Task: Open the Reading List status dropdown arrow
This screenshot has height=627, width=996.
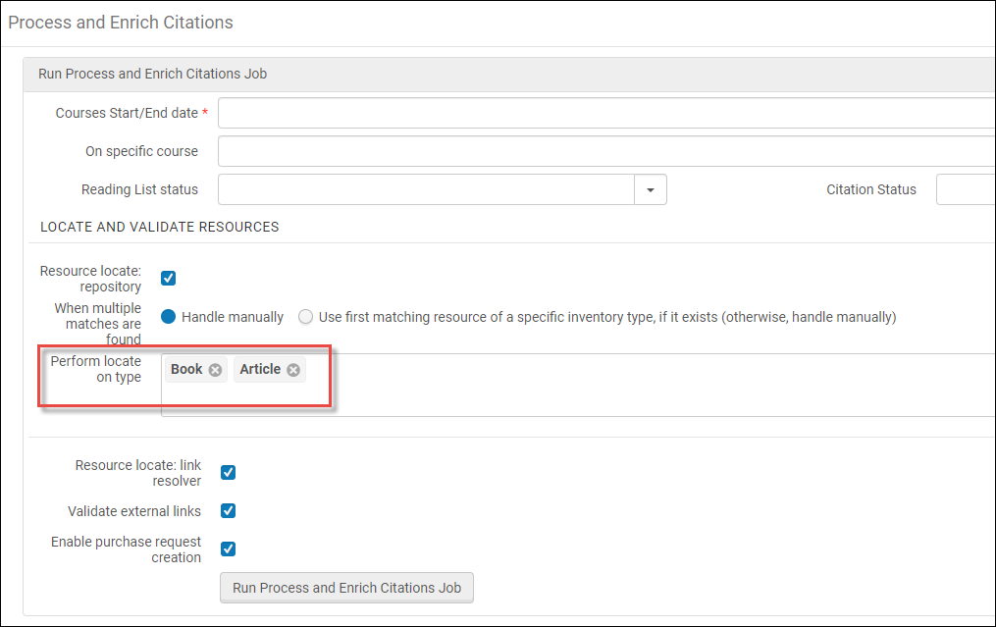Action: click(x=650, y=190)
